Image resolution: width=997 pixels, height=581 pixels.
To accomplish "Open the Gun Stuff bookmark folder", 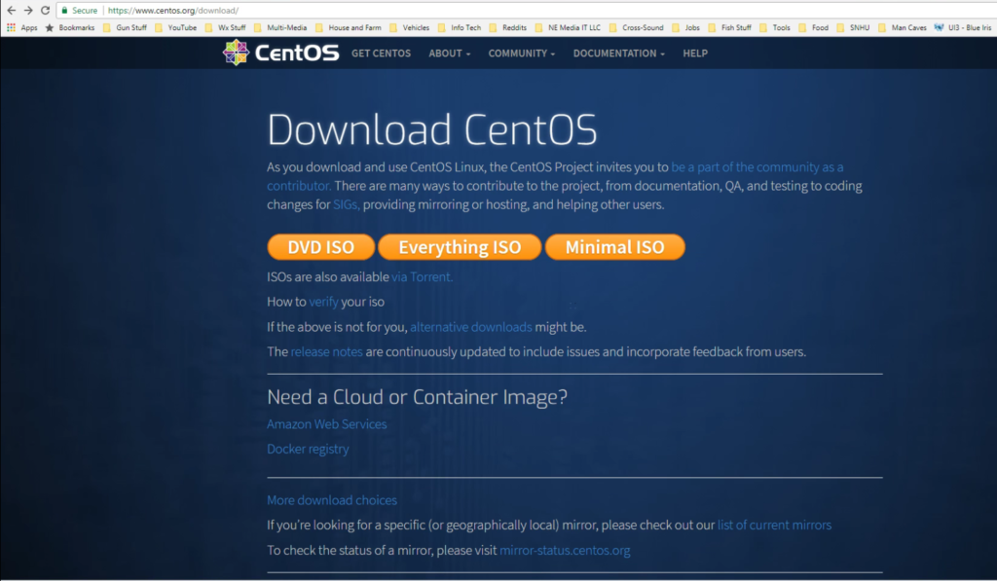I will 125,27.
